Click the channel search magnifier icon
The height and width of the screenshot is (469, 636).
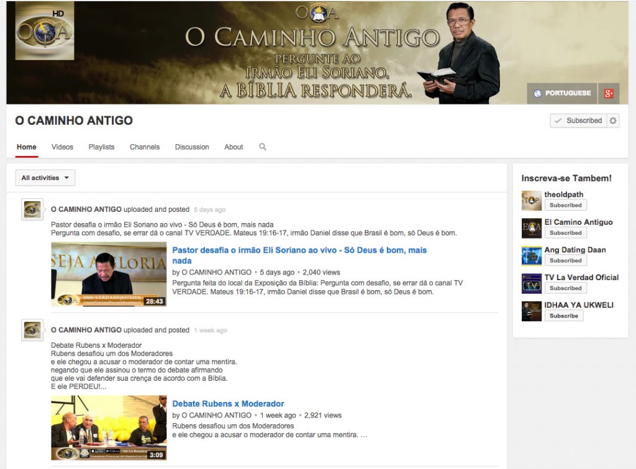pos(263,147)
